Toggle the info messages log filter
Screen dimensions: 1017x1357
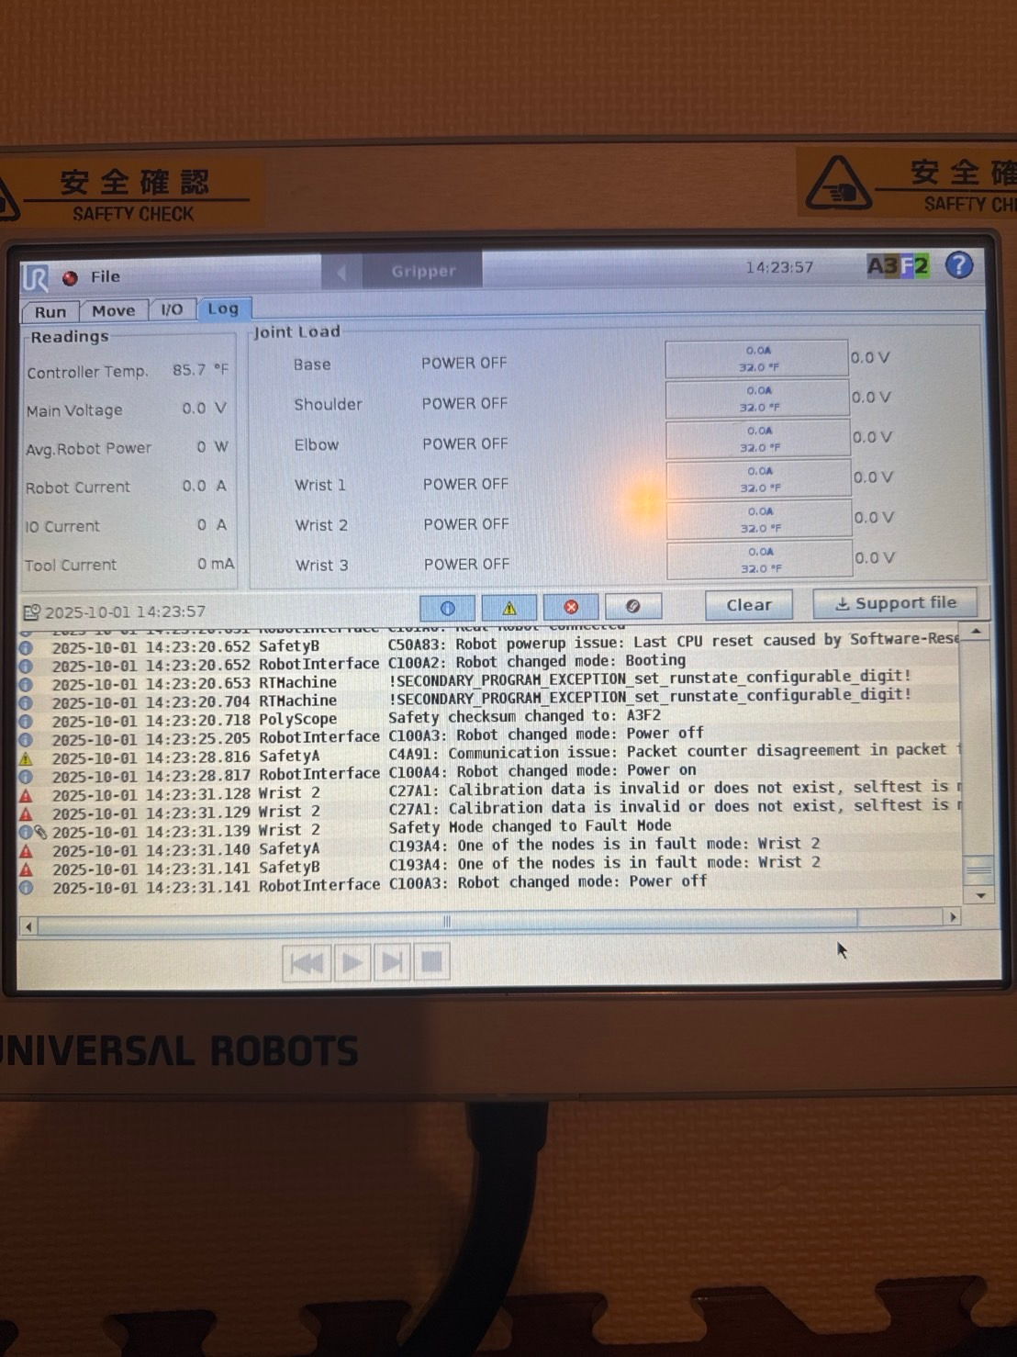[447, 608]
